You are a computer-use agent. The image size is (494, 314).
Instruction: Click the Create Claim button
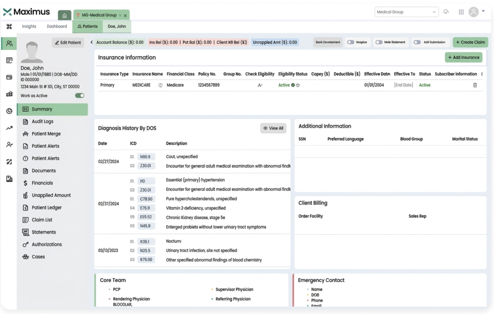(x=470, y=43)
